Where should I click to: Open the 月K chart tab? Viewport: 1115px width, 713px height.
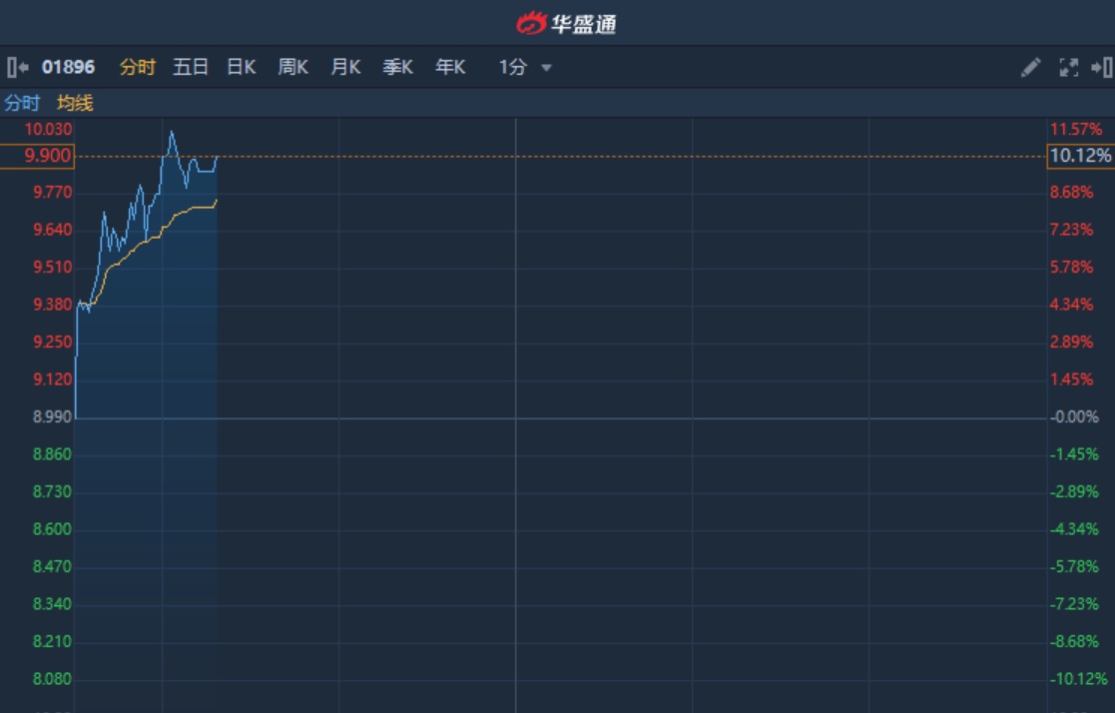(x=345, y=68)
